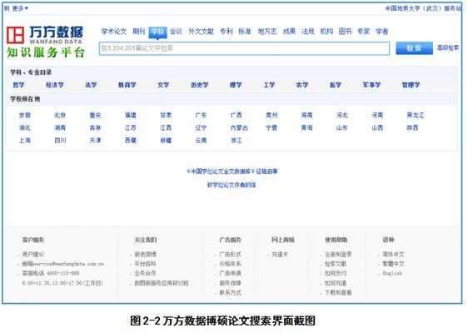This screenshot has height=333, width=468.
Task: Select the 学位 tab
Action: pos(157,32)
